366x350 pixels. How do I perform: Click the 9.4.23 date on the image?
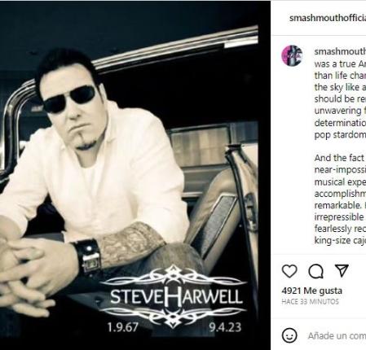(225, 327)
